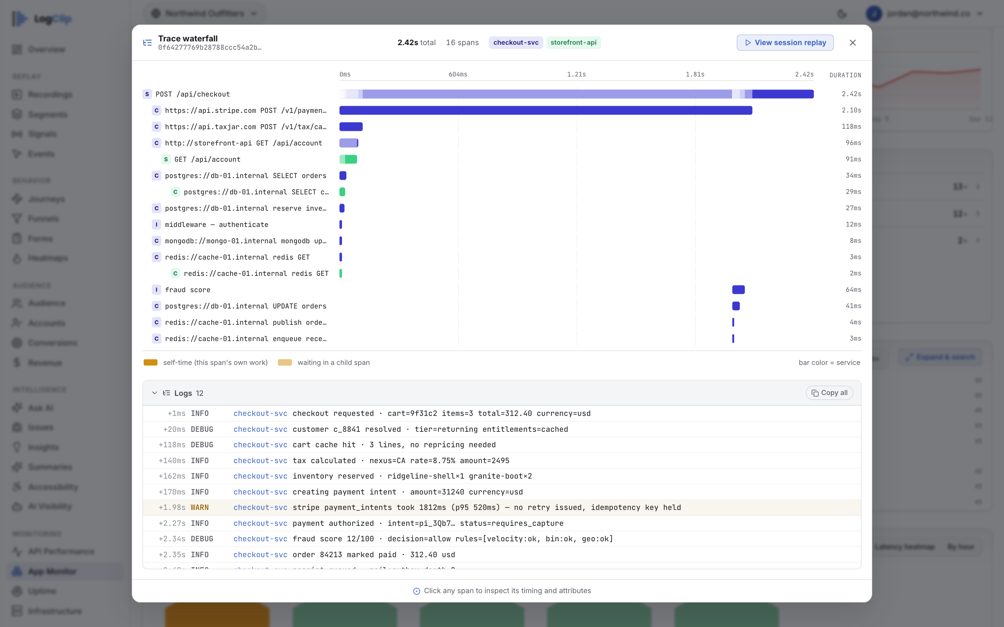1004x627 pixels.
Task: Click the waiting in a child span swatch
Action: 285,362
